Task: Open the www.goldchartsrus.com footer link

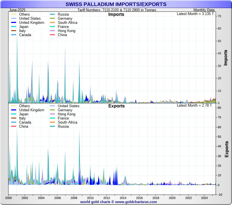Action: point(136,202)
